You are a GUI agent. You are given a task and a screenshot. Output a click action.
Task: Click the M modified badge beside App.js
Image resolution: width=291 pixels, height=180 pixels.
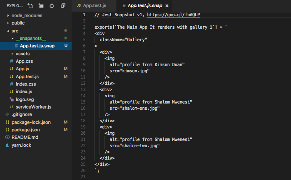(x=65, y=69)
